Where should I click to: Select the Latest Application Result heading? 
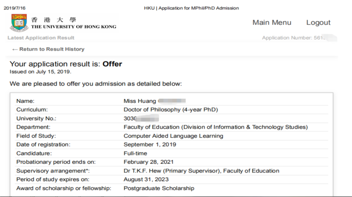tap(41, 38)
